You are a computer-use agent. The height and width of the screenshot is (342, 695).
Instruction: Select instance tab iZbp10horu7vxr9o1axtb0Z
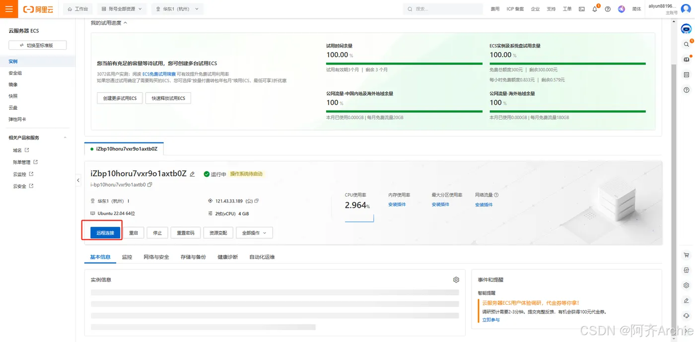[x=124, y=149]
